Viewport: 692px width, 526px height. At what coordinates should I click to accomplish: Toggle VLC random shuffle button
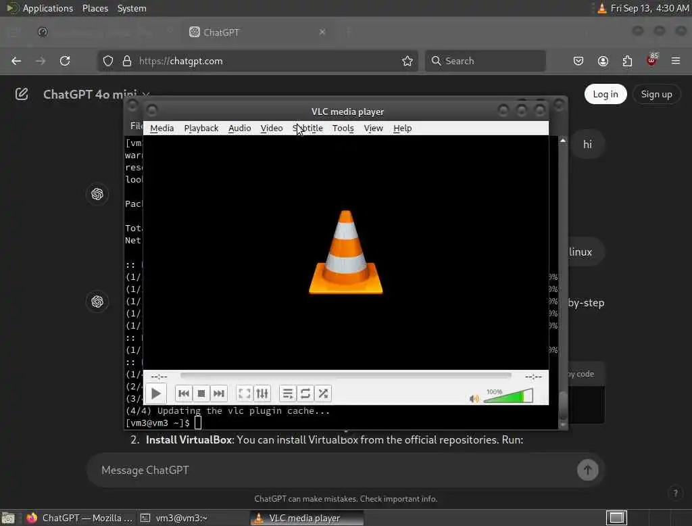click(323, 393)
